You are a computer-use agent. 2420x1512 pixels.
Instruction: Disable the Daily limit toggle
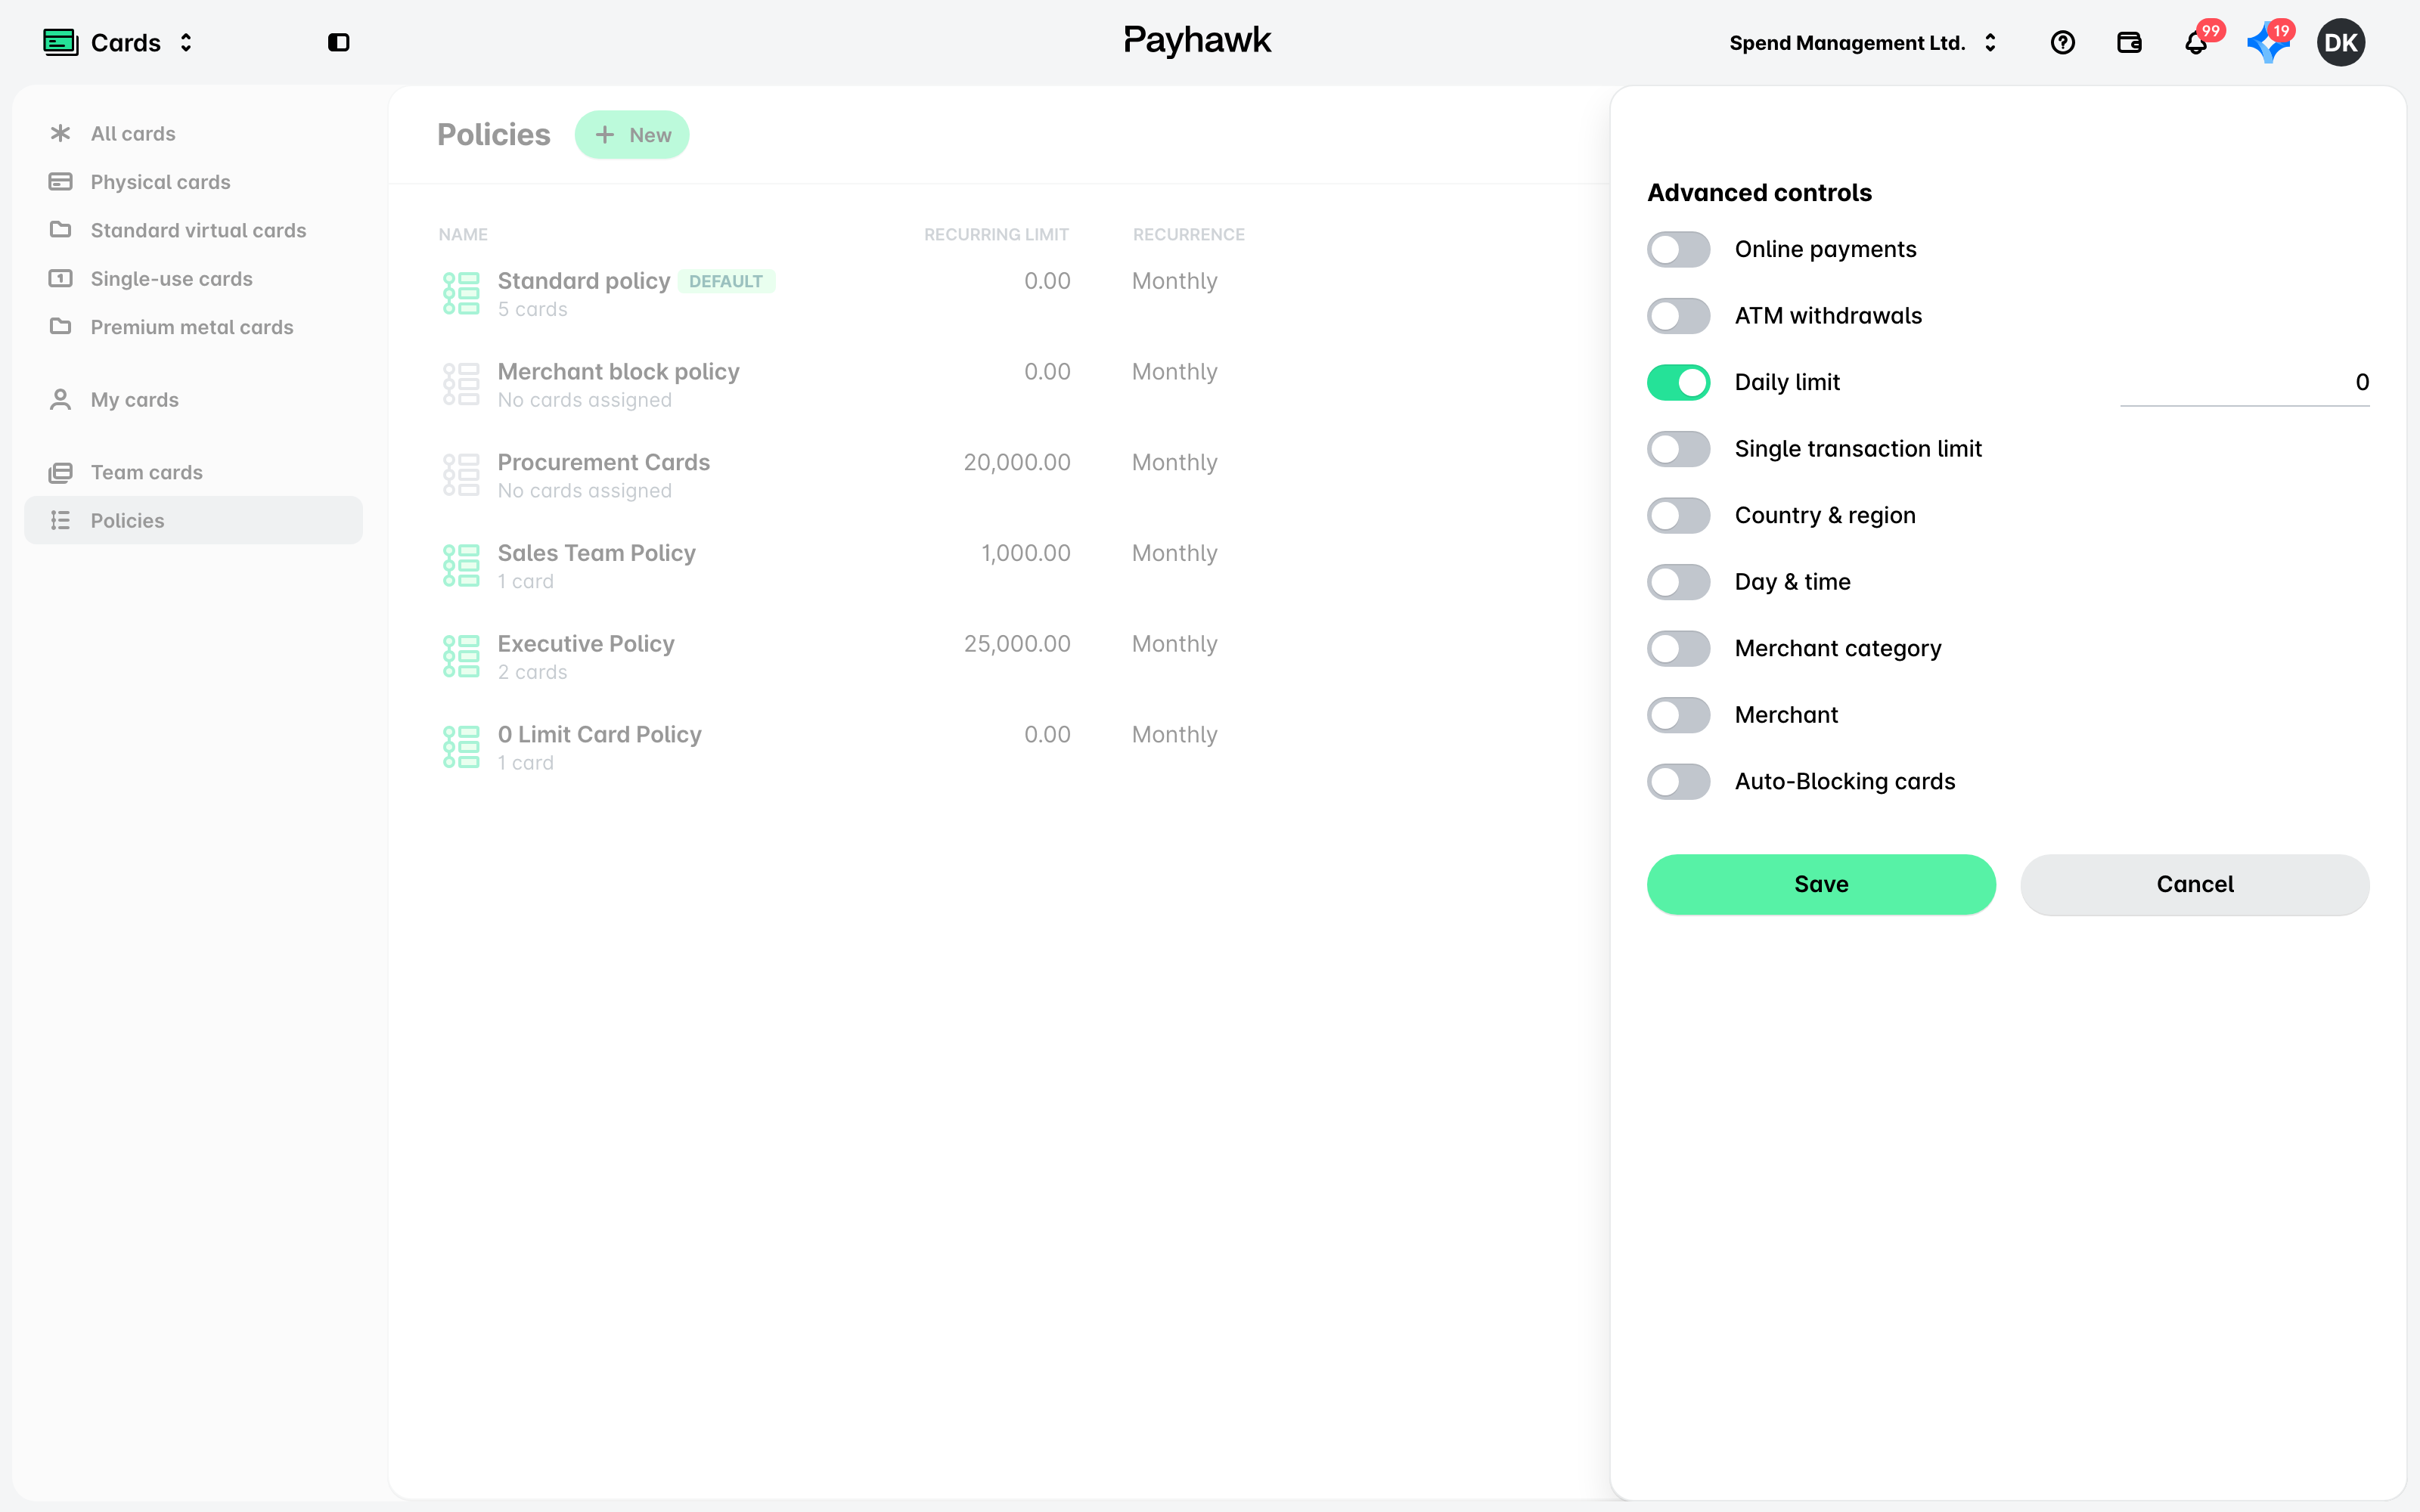tap(1678, 382)
